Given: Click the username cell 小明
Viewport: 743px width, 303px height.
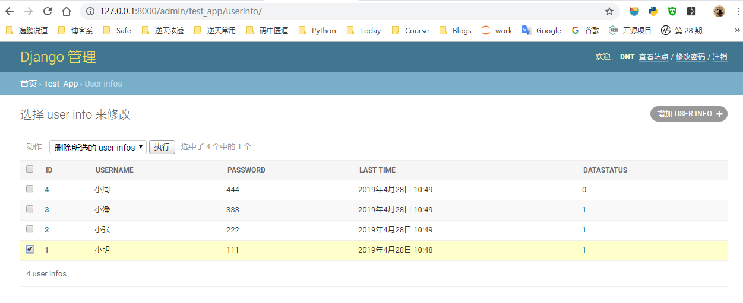Looking at the screenshot, I should pyautogui.click(x=102, y=250).
